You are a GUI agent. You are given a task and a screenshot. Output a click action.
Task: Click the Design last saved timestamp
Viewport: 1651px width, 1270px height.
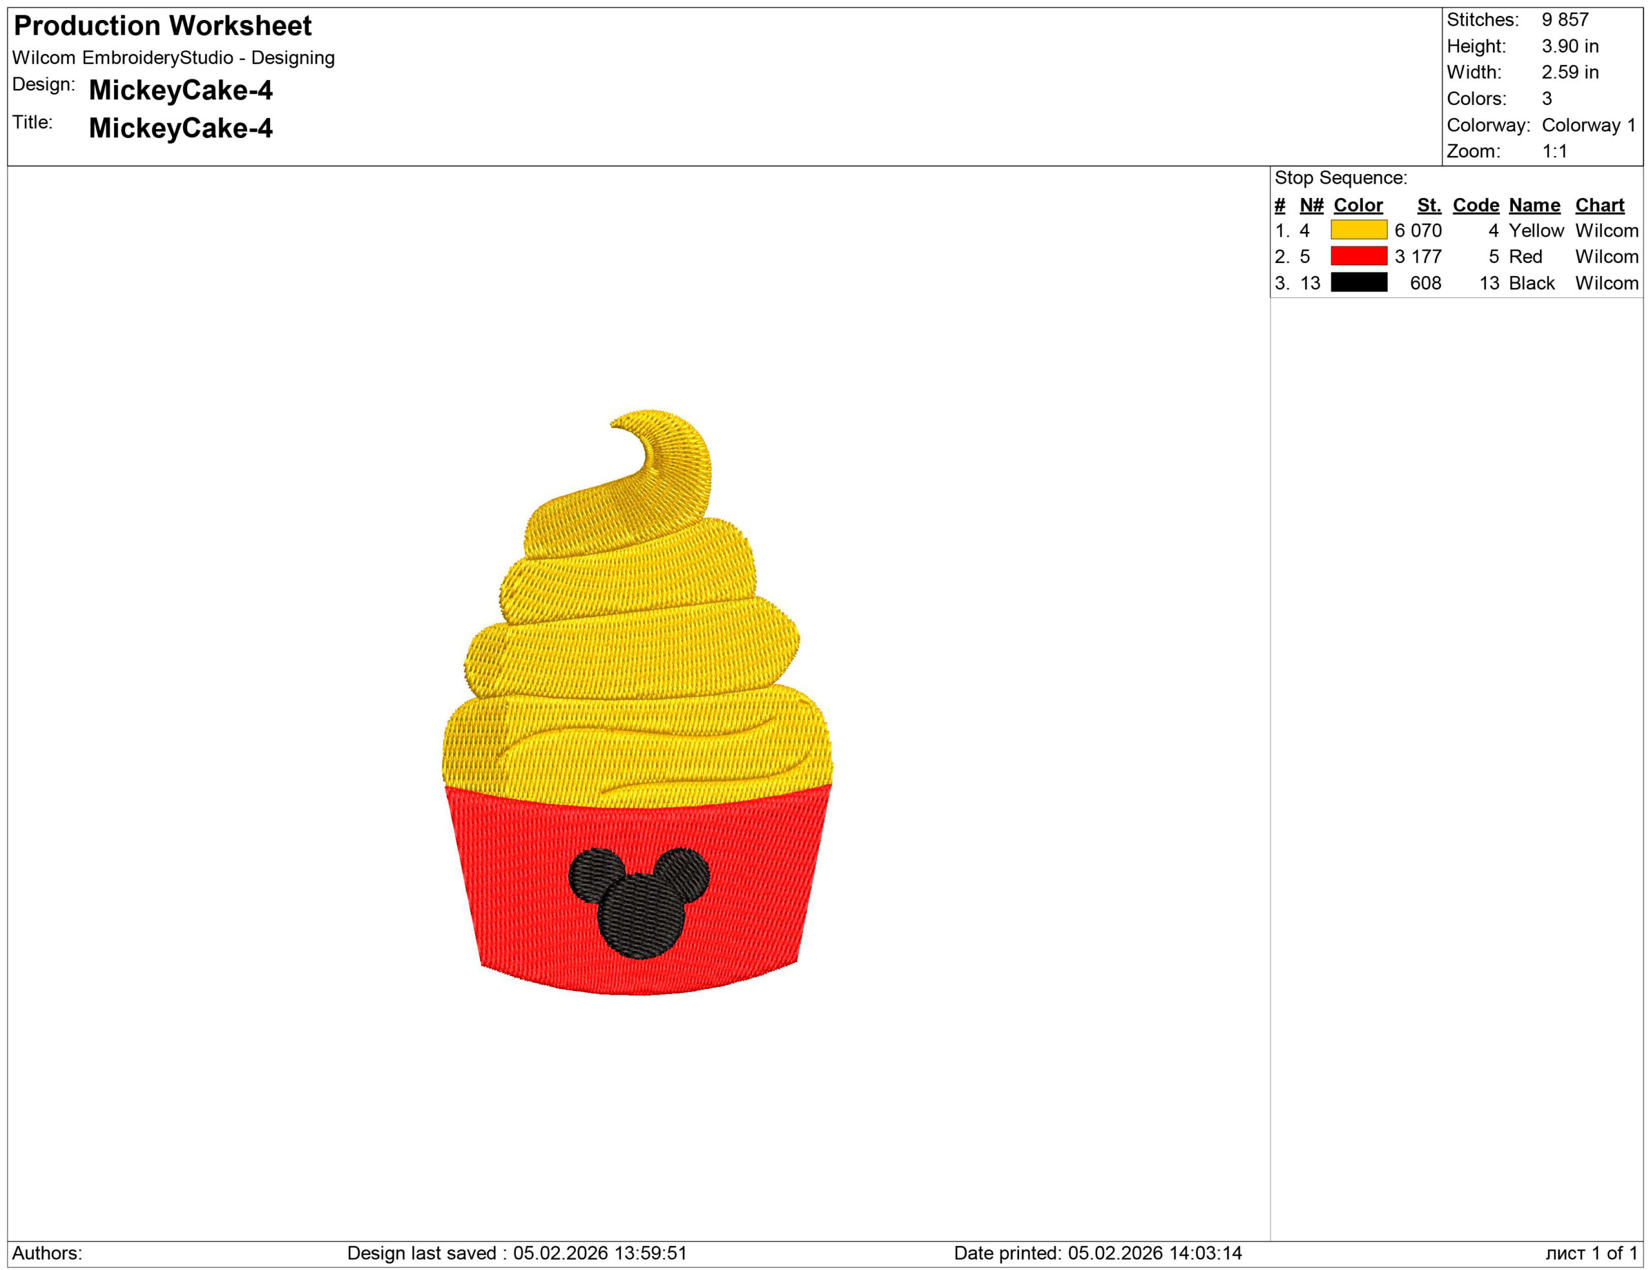[x=517, y=1253]
